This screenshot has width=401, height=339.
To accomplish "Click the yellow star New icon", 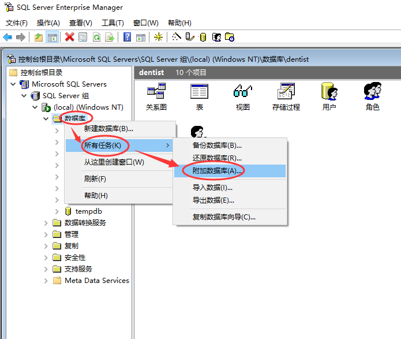I will tap(158, 38).
